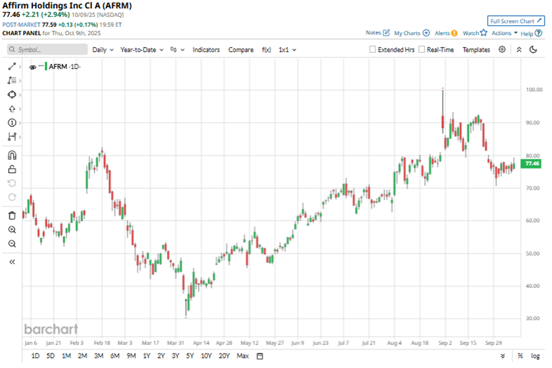Image resolution: width=552 pixels, height=368 pixels.
Task: Click the POST-MARKET label
Action: [x=21, y=25]
